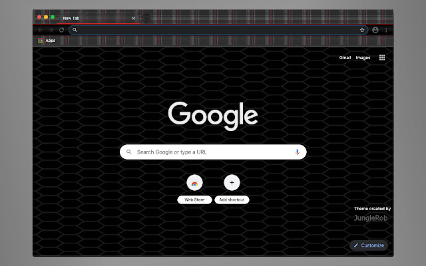Open the profile avatar icon

tap(375, 30)
